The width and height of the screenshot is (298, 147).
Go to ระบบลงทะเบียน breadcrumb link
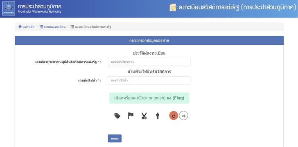tap(54, 27)
